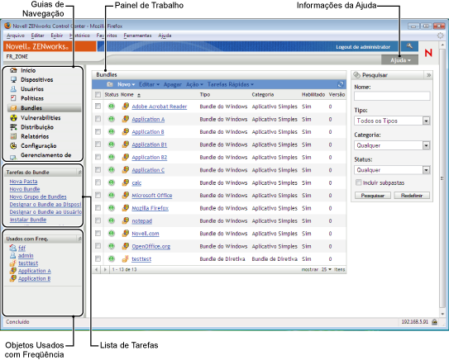Open the Distribuição icon
This screenshot has width=449, height=360.
pos(13,127)
